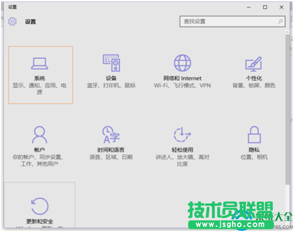This screenshot has height=232, width=294.
Task: Click the 语音、区域、日期 description
Action: (x=111, y=157)
